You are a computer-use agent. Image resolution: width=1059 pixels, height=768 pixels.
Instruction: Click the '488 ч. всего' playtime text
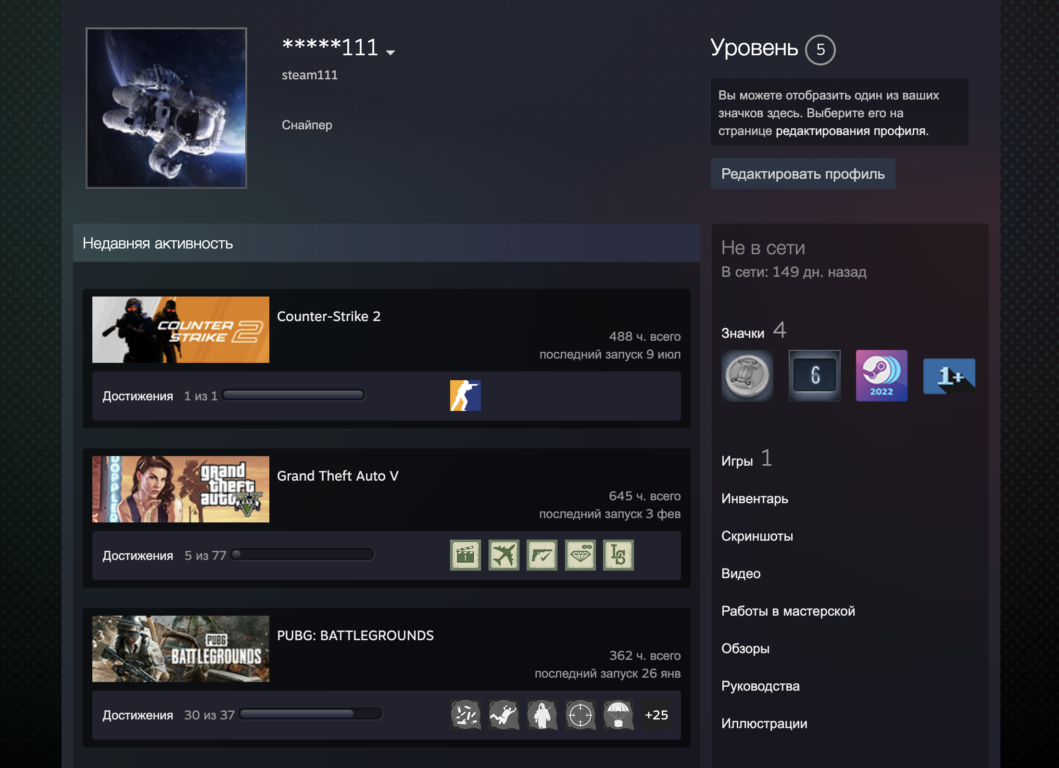(x=645, y=336)
